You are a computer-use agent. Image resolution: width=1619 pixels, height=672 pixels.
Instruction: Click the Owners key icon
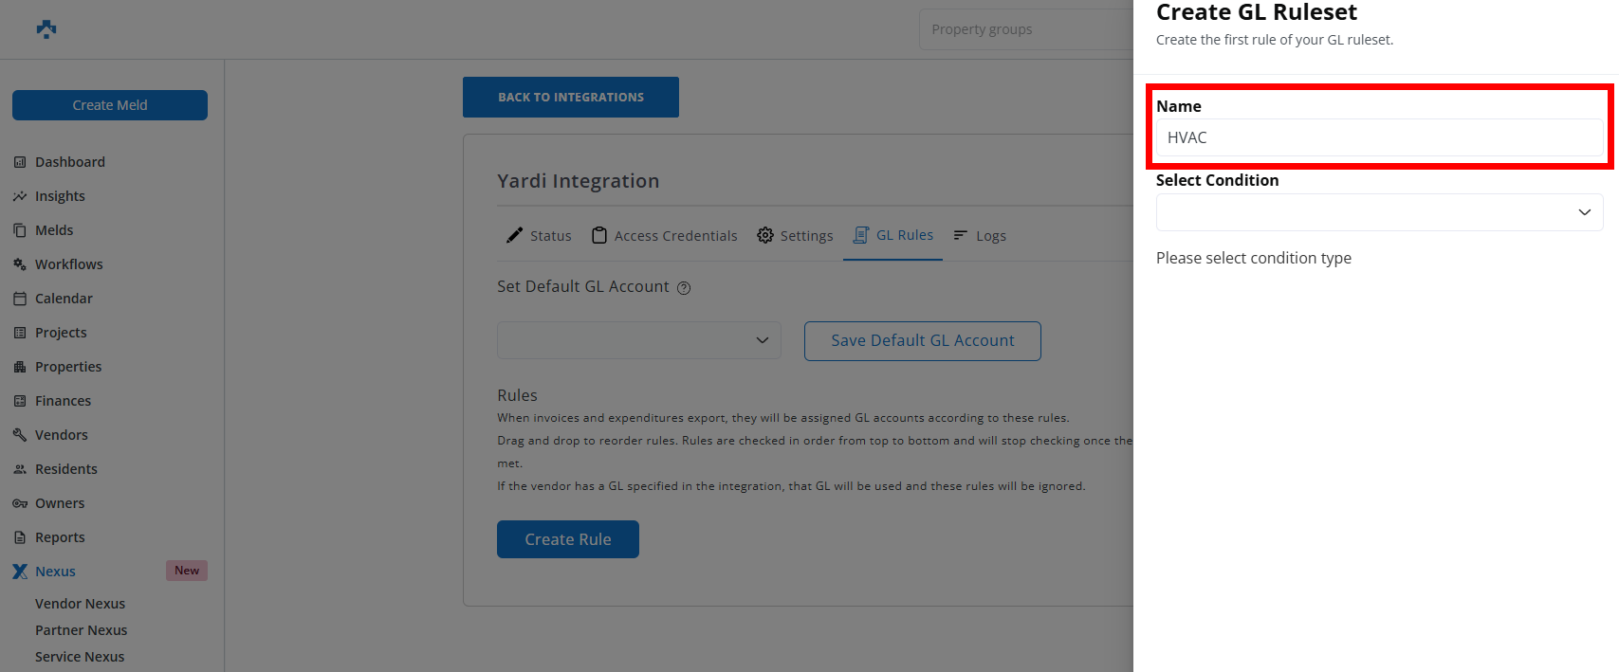20,503
